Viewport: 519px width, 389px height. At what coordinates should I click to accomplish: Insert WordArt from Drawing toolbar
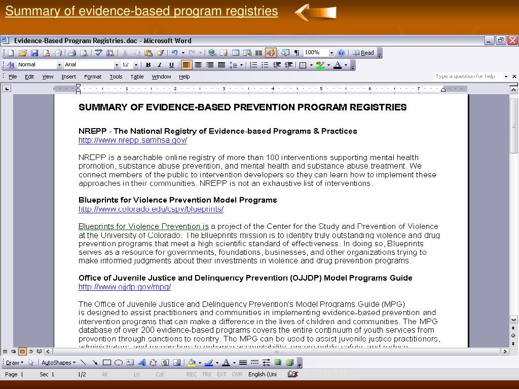pos(142,363)
